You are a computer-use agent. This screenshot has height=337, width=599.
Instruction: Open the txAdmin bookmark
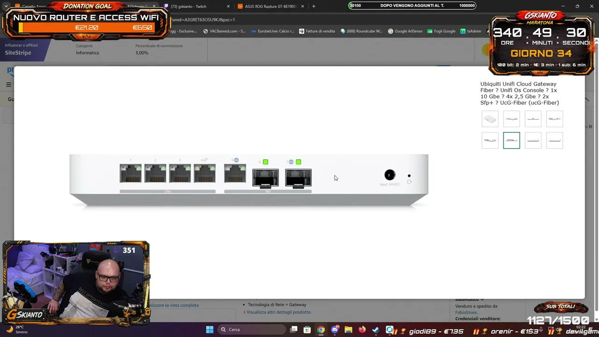click(x=471, y=31)
